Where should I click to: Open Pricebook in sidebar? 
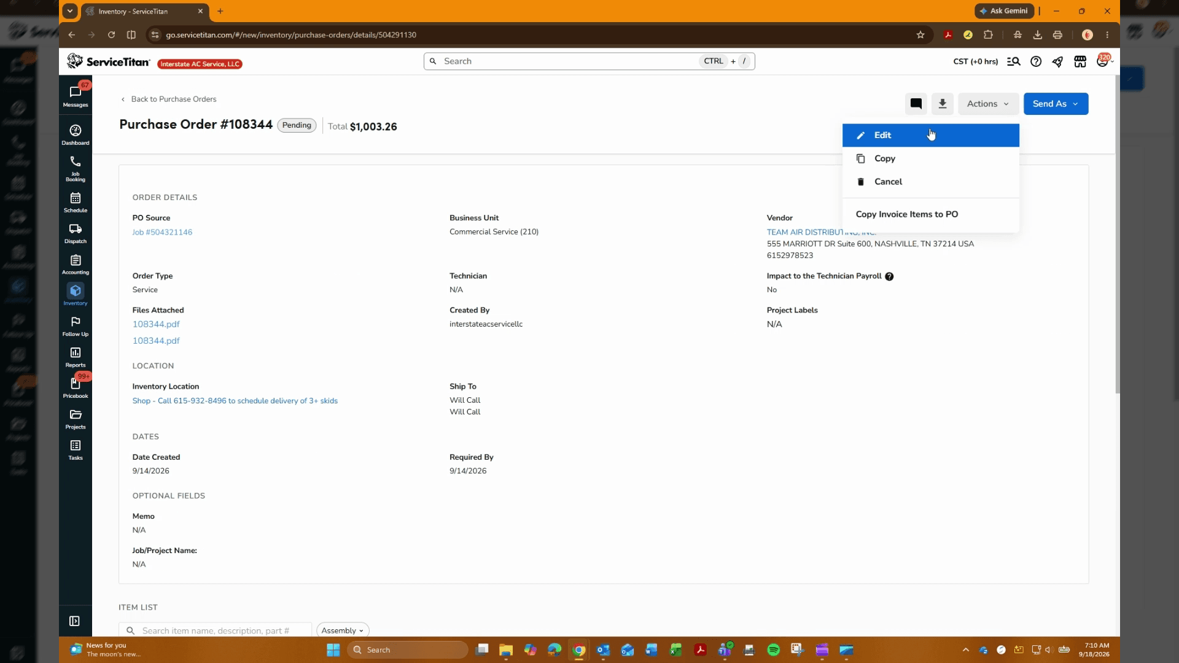pyautogui.click(x=76, y=387)
